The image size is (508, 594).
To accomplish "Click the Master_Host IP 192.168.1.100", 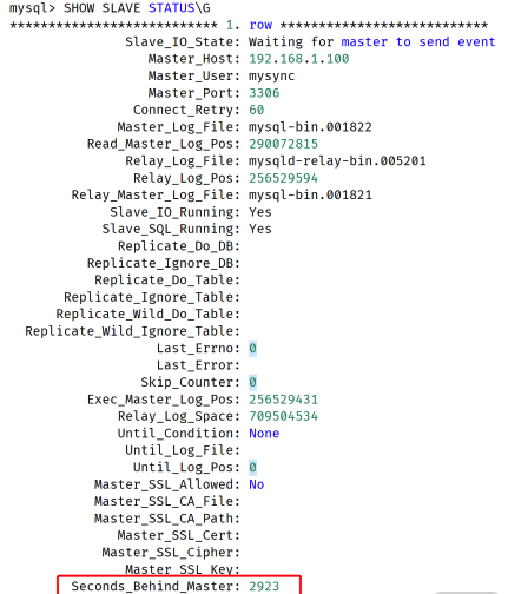I will 299,59.
